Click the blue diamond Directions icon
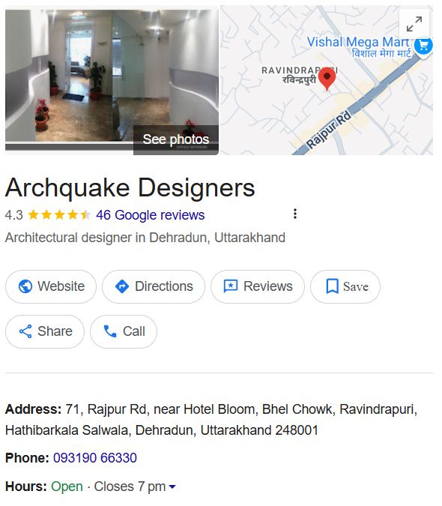This screenshot has width=442, height=506. [x=122, y=286]
